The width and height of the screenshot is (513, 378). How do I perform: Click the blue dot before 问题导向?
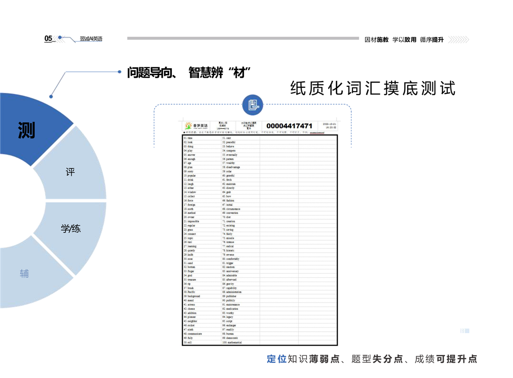point(119,72)
